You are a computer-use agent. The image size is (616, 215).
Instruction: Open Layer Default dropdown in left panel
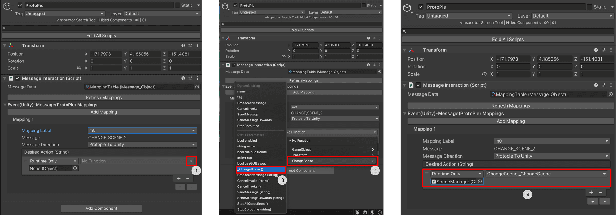tap(162, 14)
